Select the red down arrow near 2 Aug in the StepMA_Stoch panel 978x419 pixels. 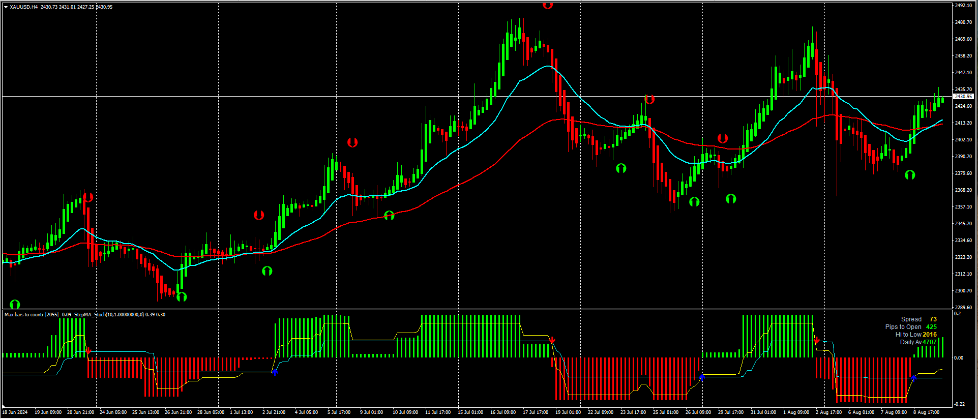(817, 340)
